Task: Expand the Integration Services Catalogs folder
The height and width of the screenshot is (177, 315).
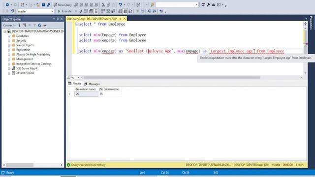Action: [x=9, y=64]
